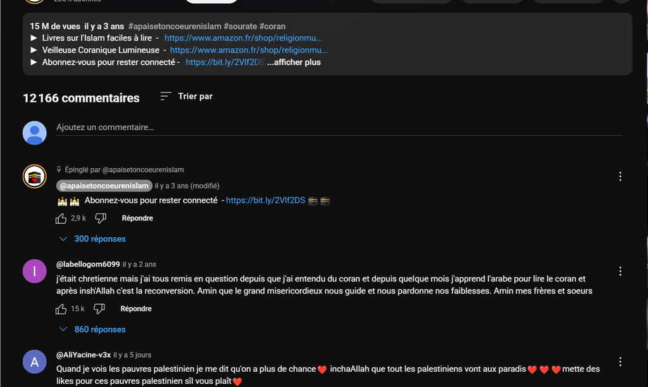Viewport: 648px width, 387px height.
Task: Expand the 860 réponses thread
Action: pos(92,329)
